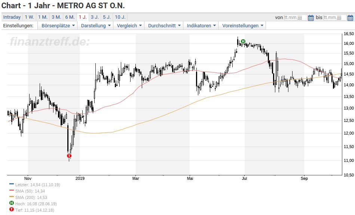Click the blue Letzter legend swatch
This screenshot has height=215, width=355.
pos(12,184)
